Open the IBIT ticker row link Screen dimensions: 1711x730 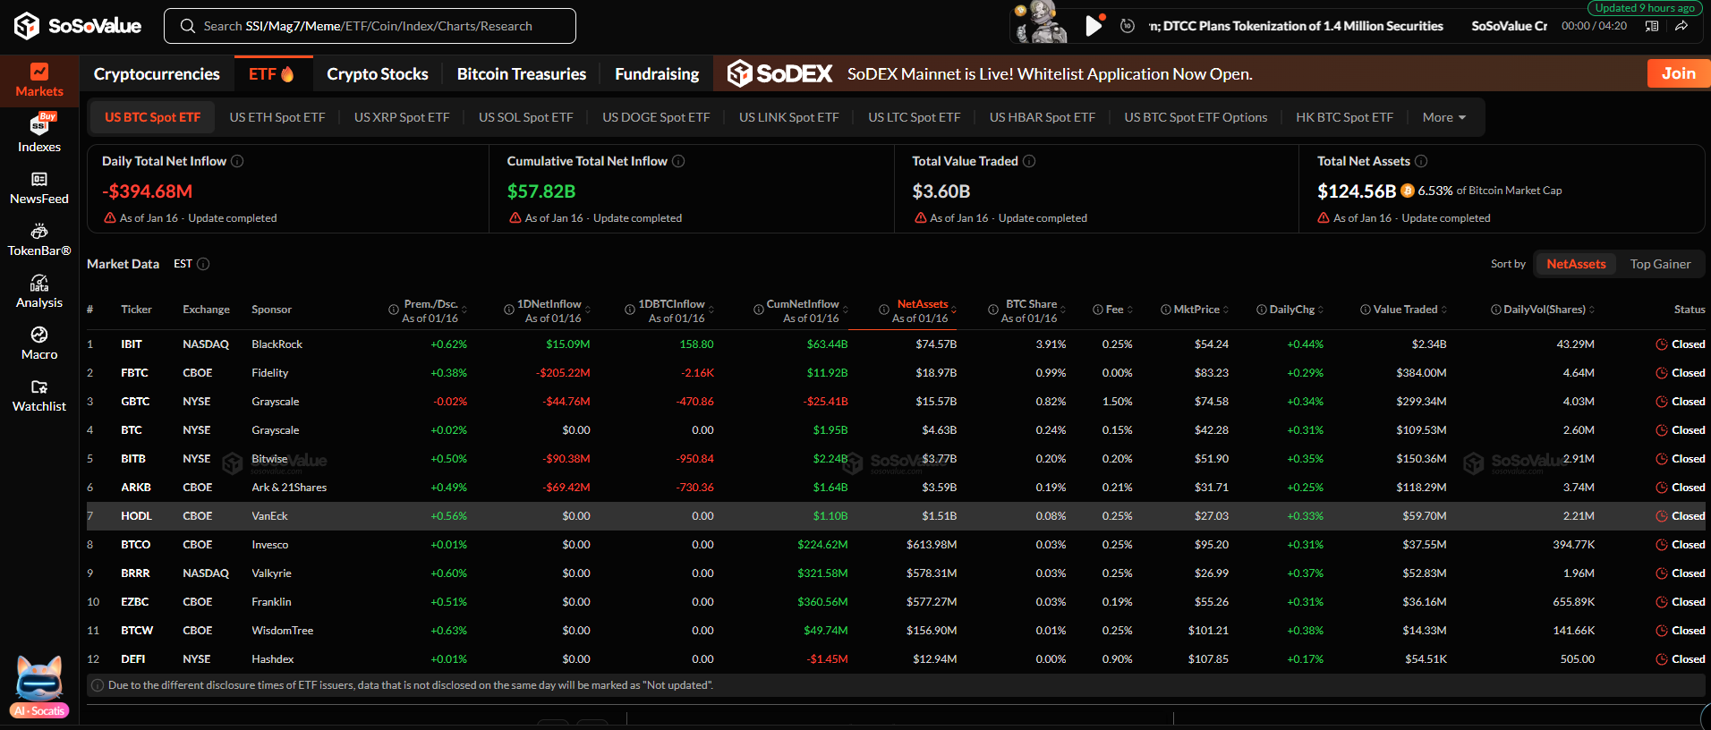[x=132, y=344]
